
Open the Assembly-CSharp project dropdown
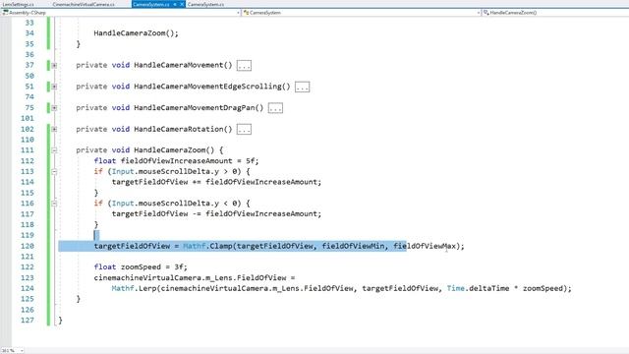coord(121,13)
